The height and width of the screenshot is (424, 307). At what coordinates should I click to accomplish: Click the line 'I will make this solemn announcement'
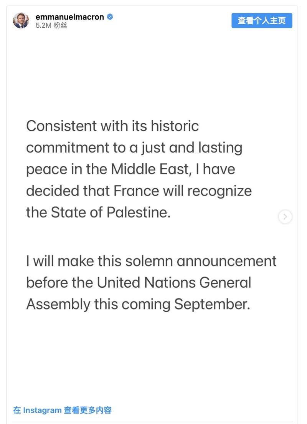pyautogui.click(x=151, y=261)
